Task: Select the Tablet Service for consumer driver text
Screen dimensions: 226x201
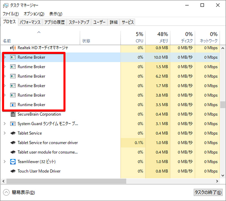Action: coord(48,143)
